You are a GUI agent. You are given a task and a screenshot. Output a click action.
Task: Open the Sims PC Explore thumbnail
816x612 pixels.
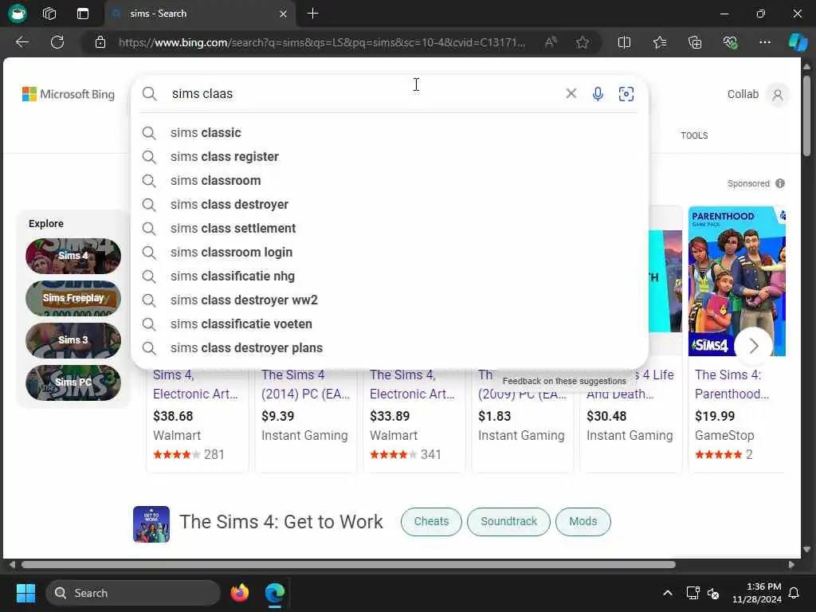[73, 382]
